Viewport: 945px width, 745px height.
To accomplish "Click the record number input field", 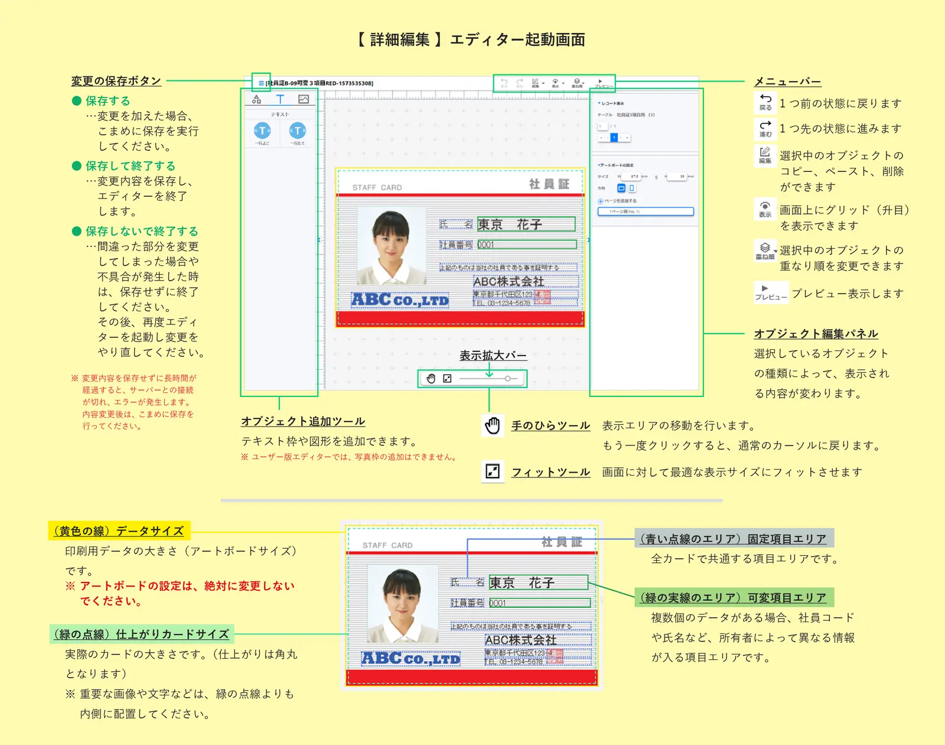I will click(x=602, y=126).
